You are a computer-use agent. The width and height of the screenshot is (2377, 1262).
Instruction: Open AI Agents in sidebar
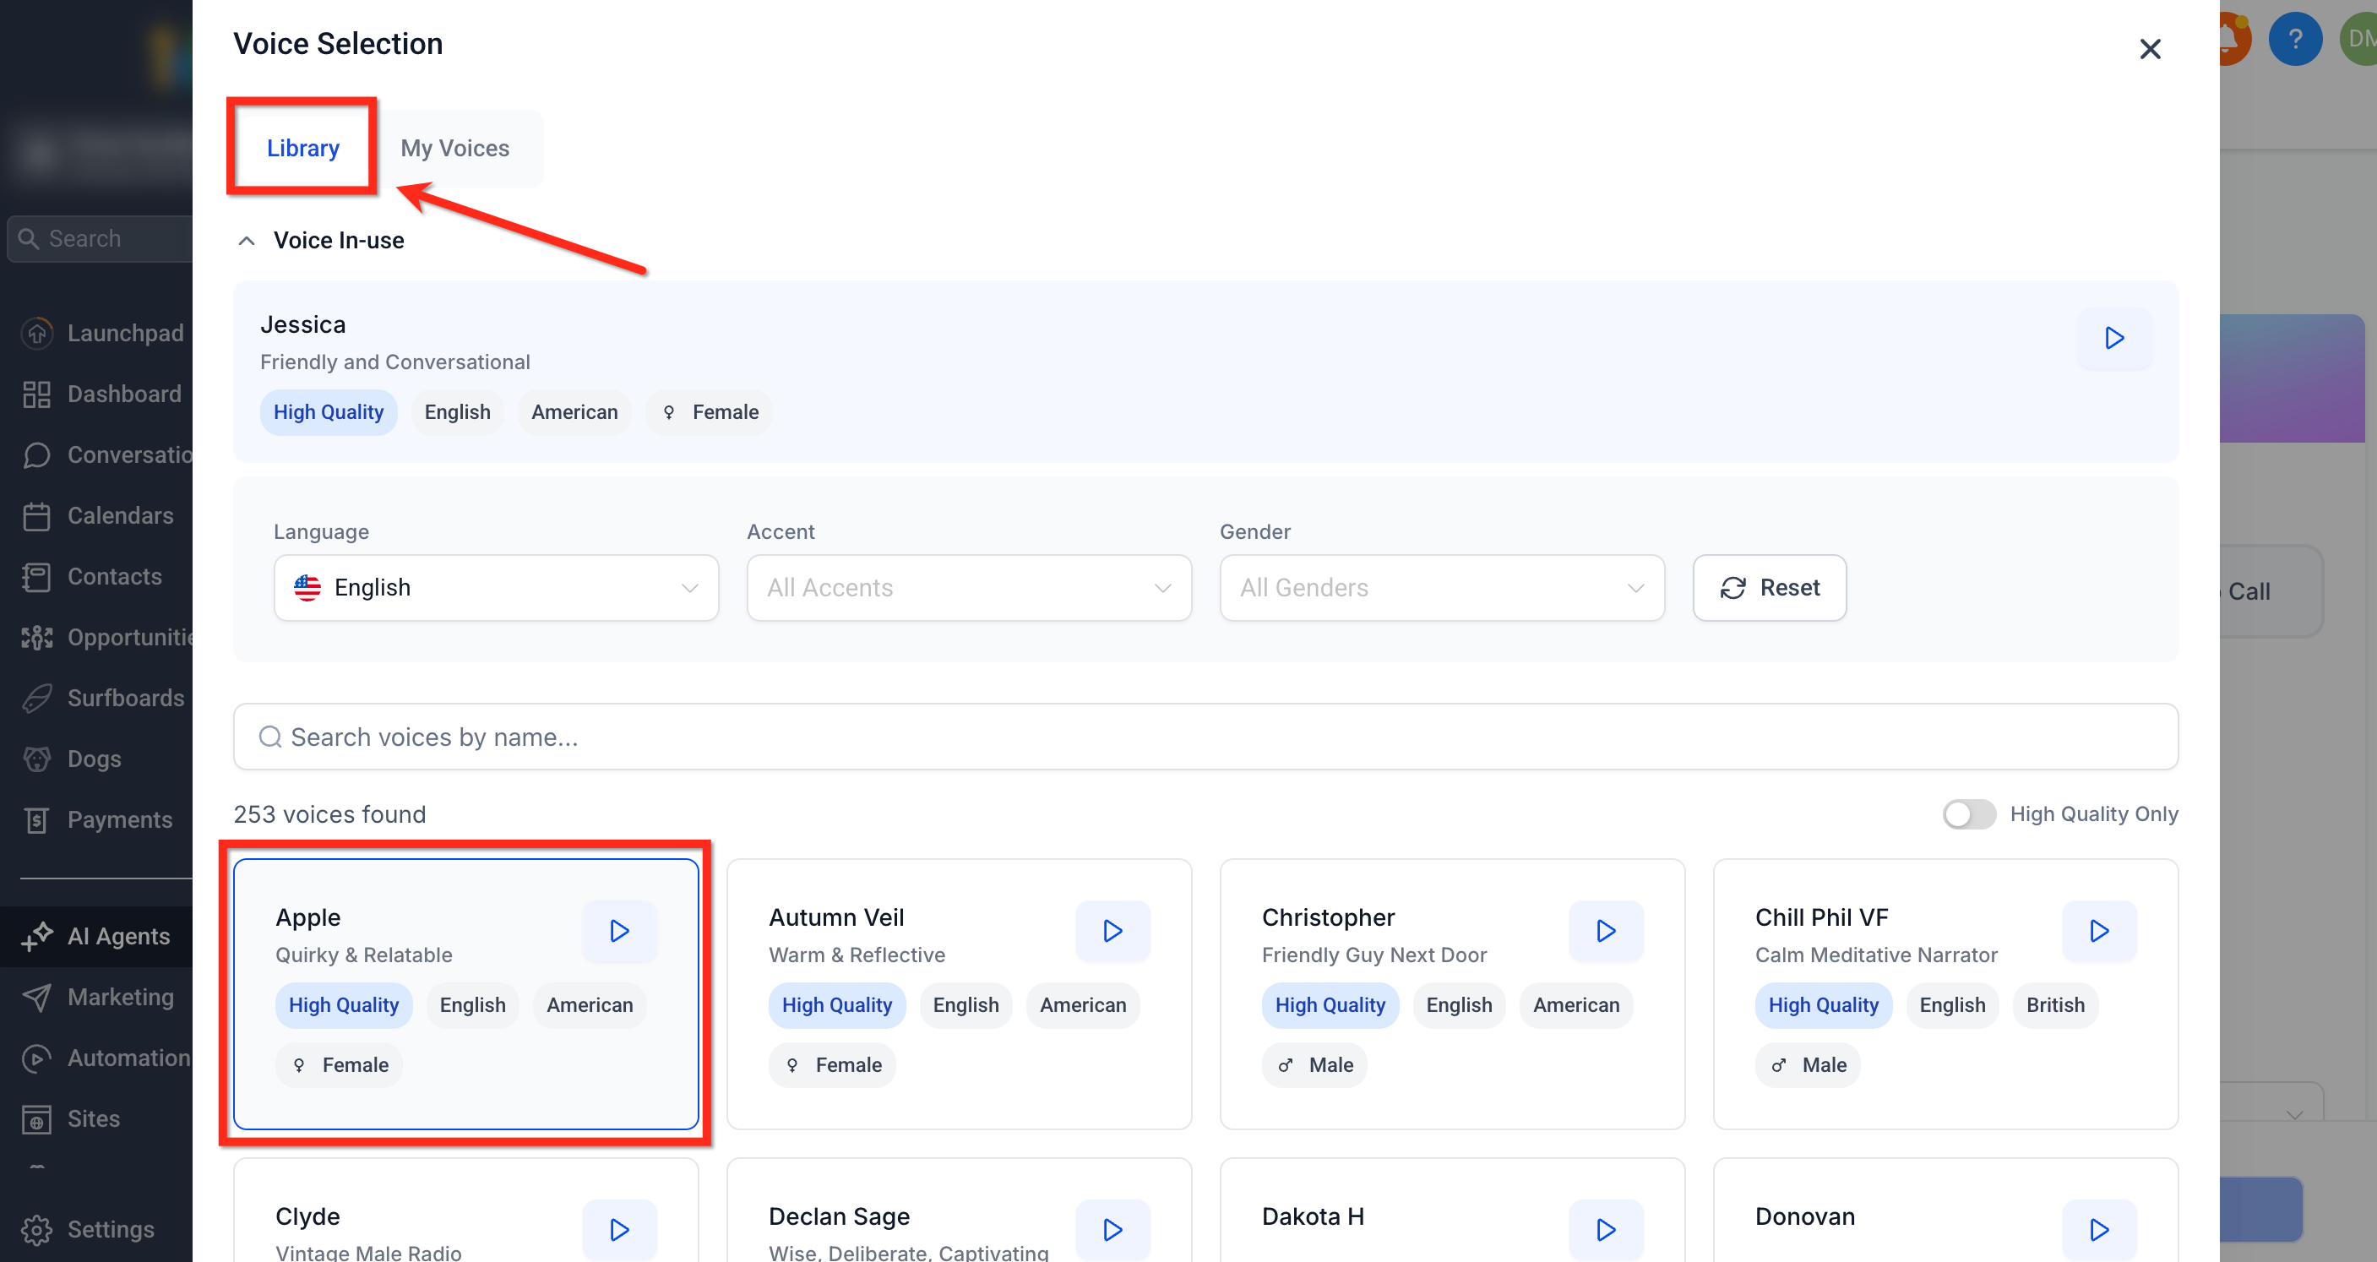click(118, 936)
